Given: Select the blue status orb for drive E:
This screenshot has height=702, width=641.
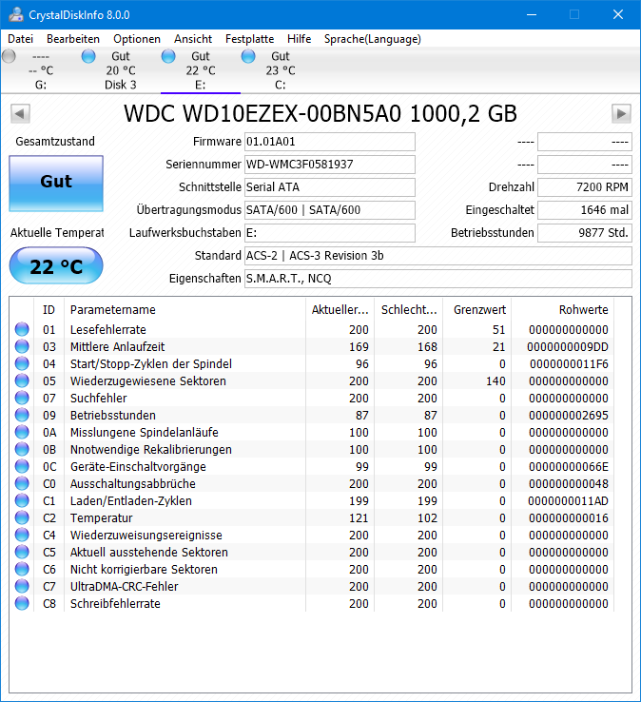Looking at the screenshot, I should pyautogui.click(x=168, y=56).
